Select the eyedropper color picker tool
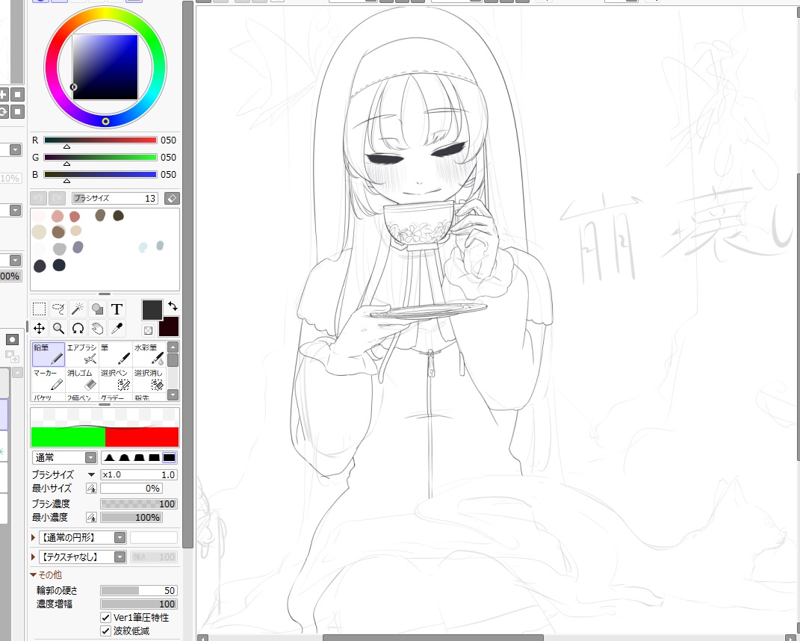 (x=117, y=328)
